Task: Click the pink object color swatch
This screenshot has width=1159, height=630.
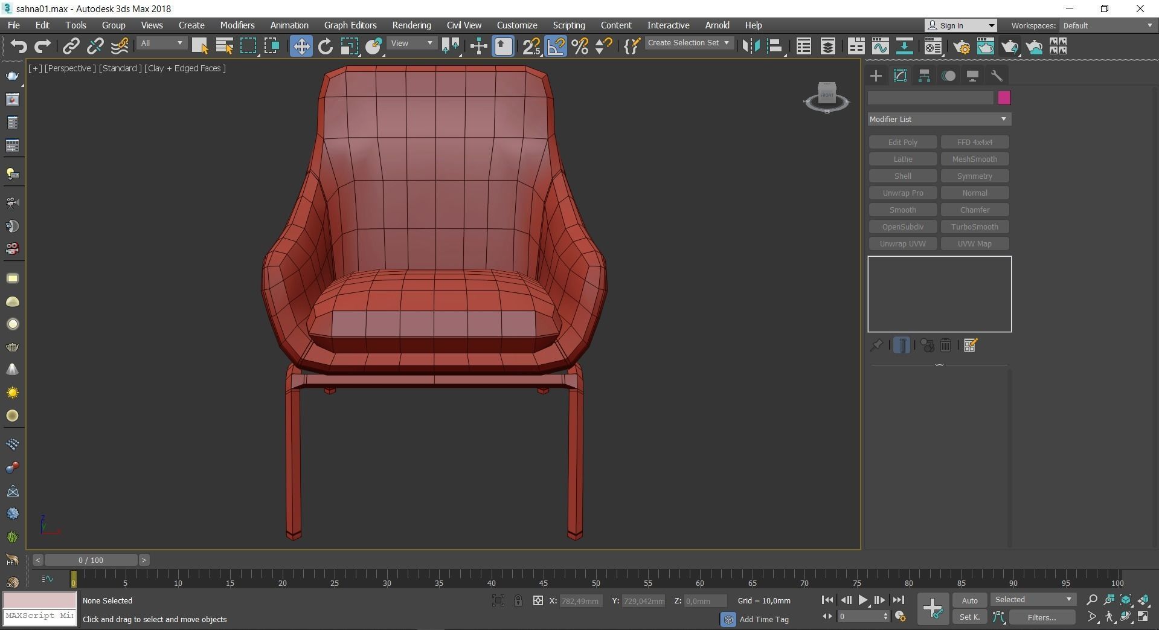Action: [x=1004, y=98]
